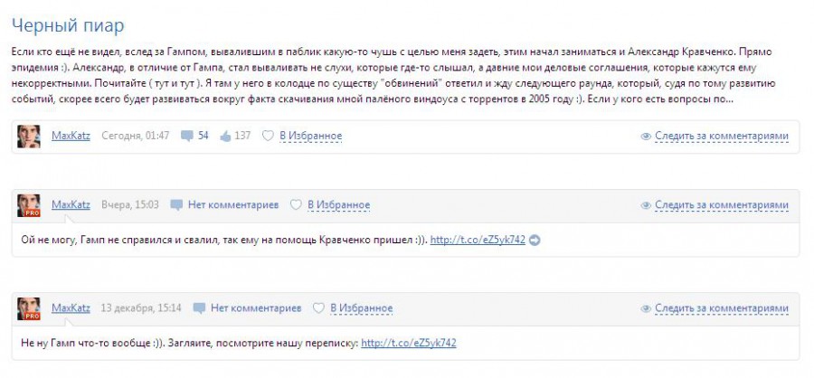Click the eye icon in the Черный пиар post

click(646, 137)
